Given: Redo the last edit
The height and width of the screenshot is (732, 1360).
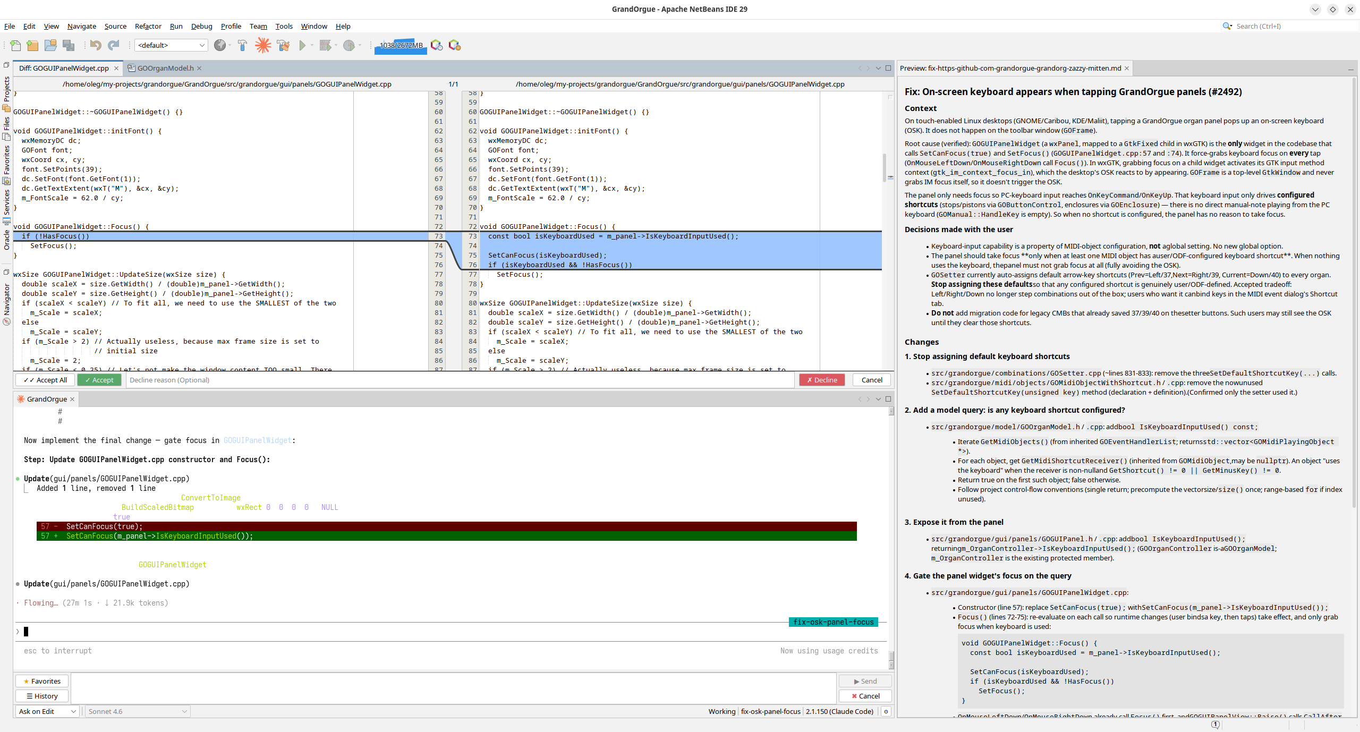Looking at the screenshot, I should tap(114, 46).
